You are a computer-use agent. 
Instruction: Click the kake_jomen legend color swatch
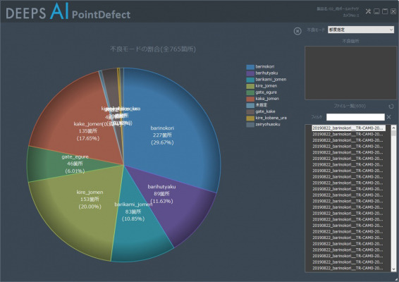point(250,99)
